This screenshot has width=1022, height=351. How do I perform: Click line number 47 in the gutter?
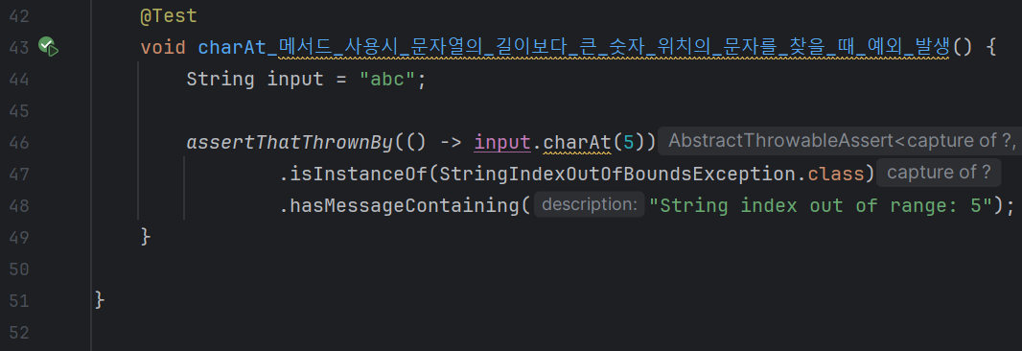coord(18,175)
